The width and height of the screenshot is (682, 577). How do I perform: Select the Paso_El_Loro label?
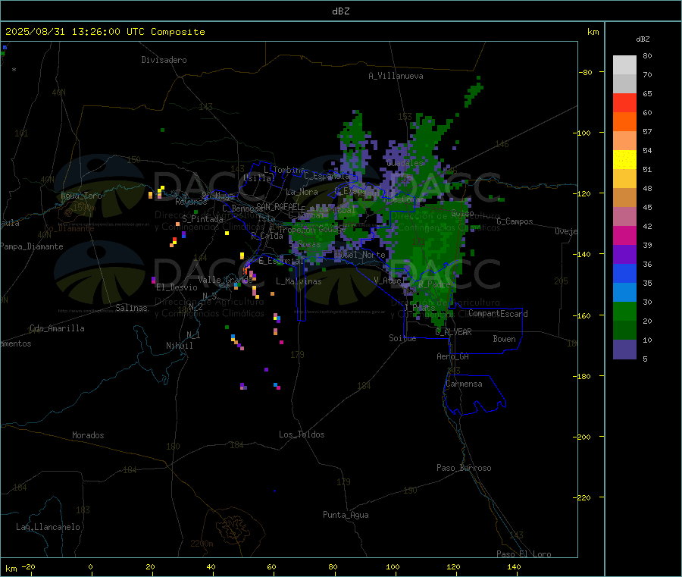pos(524,554)
